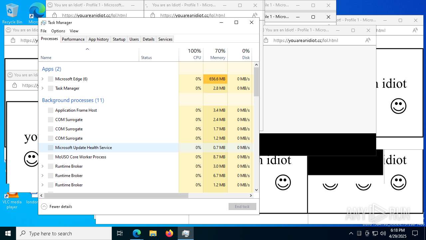Switch to the App history tab
426x240 pixels.
coord(99,39)
